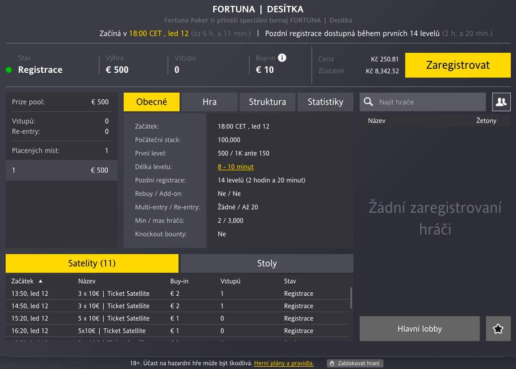The image size is (516, 369).
Task: Open the 8 - 10 minut level length link
Action: 236,167
